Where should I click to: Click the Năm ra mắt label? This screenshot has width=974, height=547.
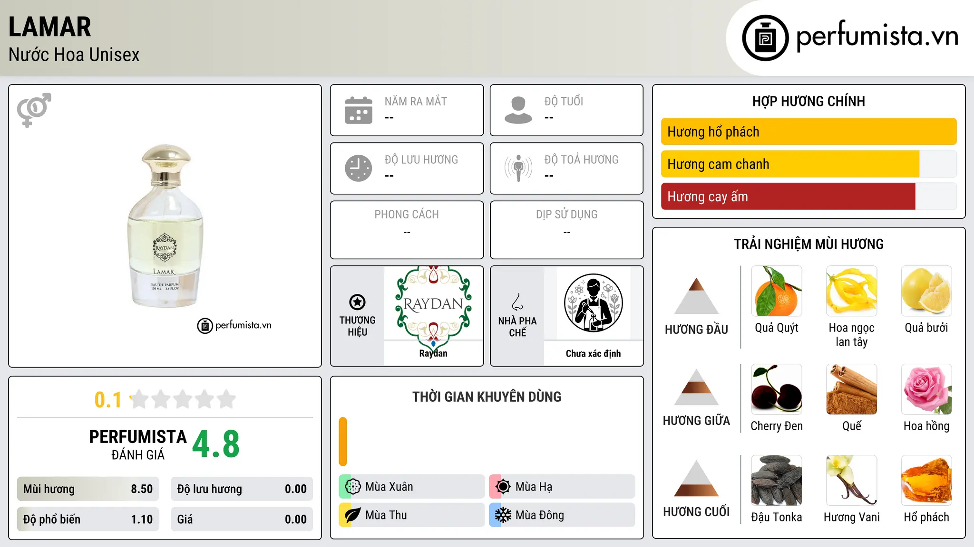click(416, 101)
